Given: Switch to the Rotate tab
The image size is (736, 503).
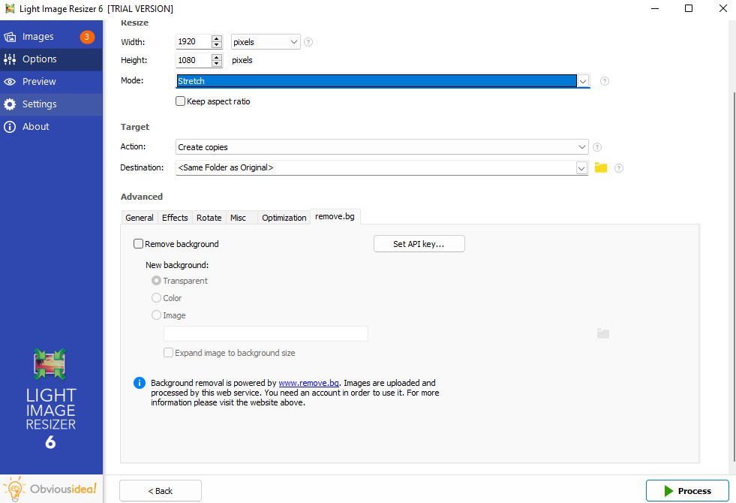Looking at the screenshot, I should 209,218.
